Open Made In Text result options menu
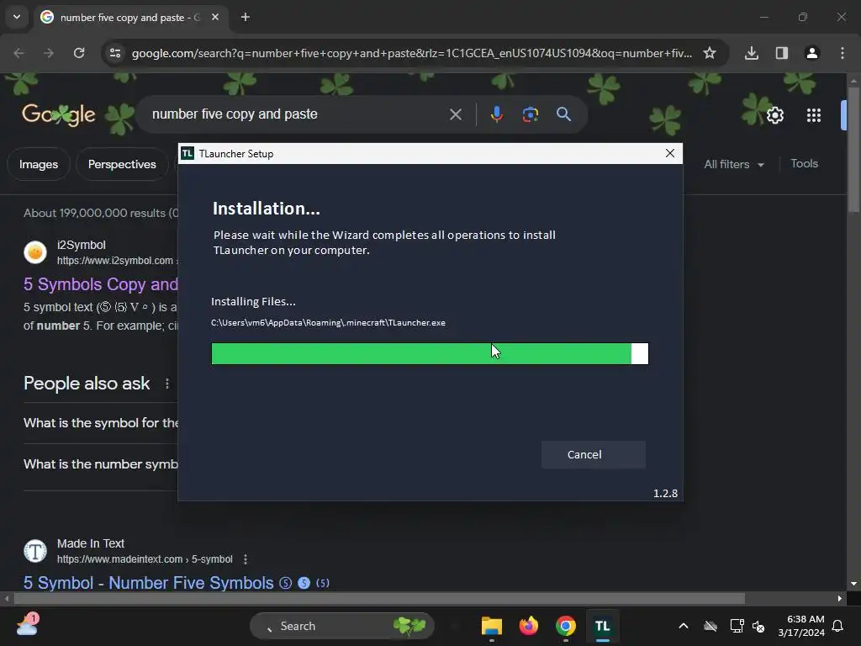 (x=246, y=559)
